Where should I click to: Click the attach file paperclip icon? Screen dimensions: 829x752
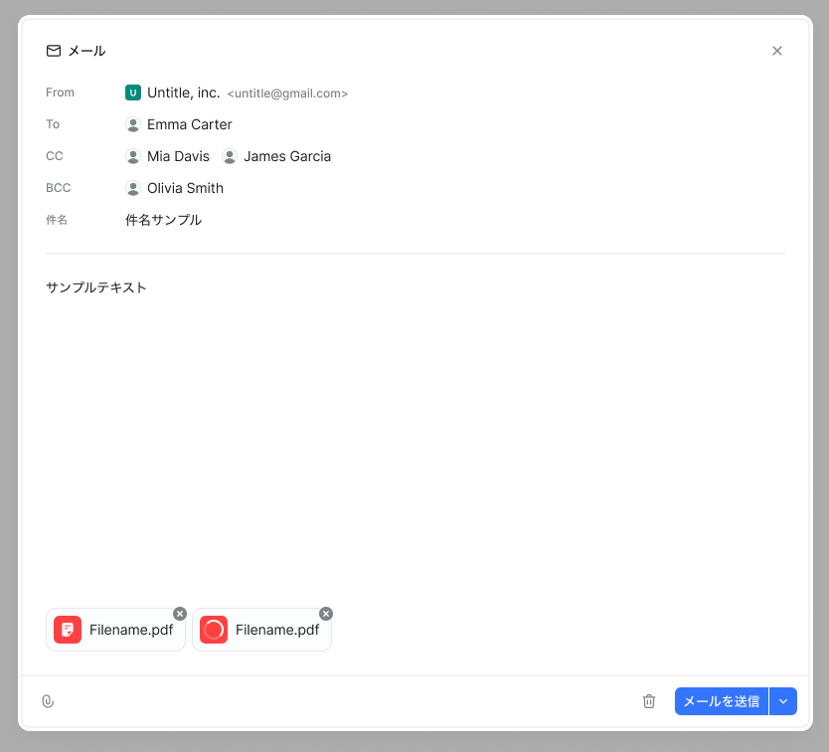click(48, 701)
